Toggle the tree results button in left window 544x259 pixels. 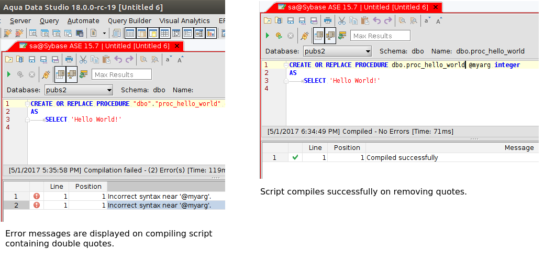coord(72,74)
